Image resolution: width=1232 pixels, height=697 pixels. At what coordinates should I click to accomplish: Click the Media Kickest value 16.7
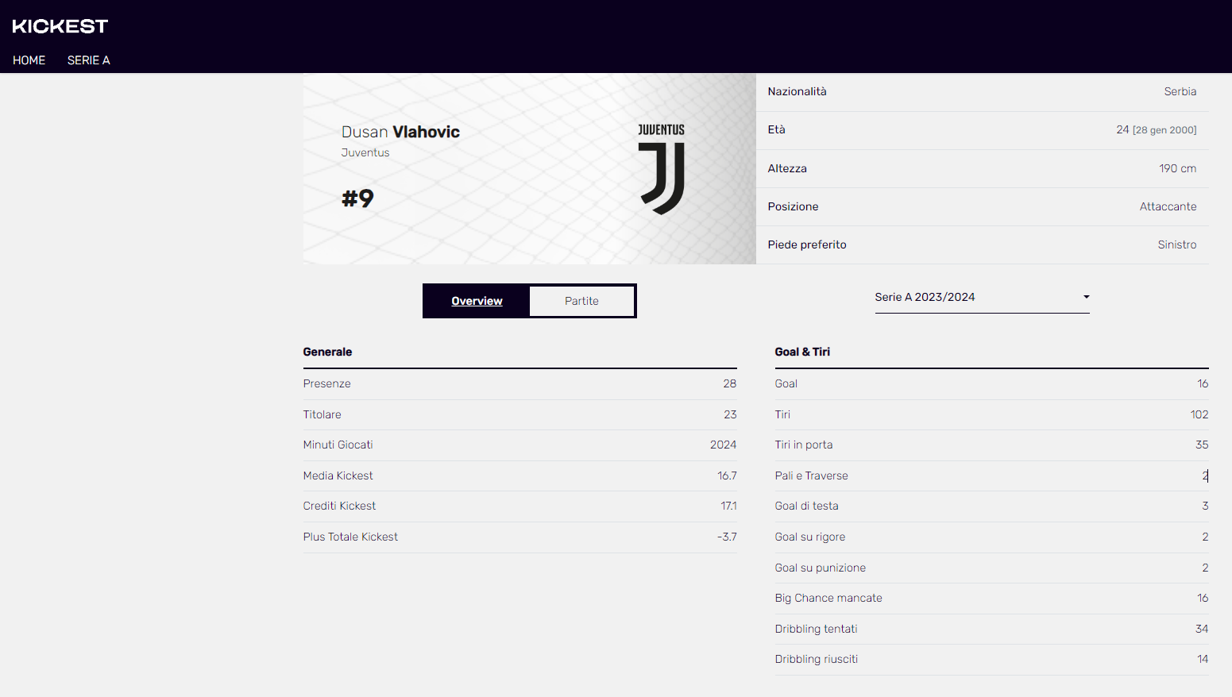(x=727, y=476)
